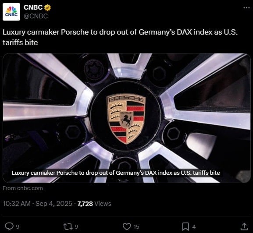Click the @CNBC handle
Image resolution: width=253 pixels, height=233 pixels.
(x=36, y=16)
